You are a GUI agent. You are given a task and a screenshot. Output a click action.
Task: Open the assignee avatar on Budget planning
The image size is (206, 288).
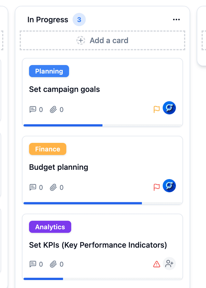pyautogui.click(x=169, y=186)
